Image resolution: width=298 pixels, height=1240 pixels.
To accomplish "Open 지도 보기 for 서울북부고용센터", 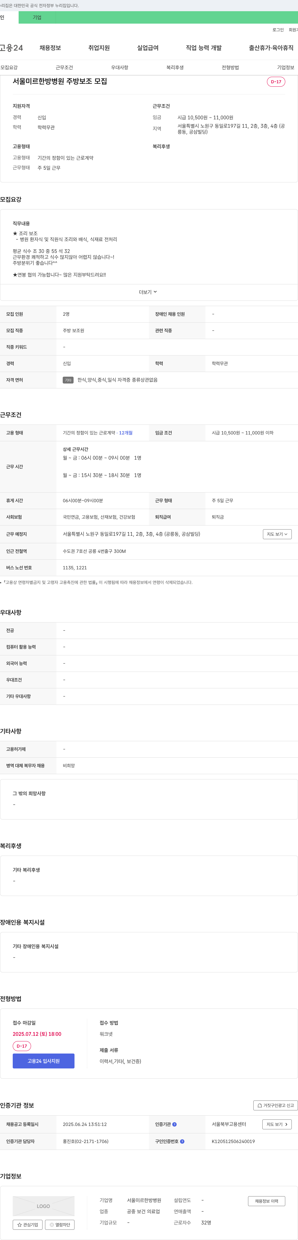I will [x=277, y=1124].
